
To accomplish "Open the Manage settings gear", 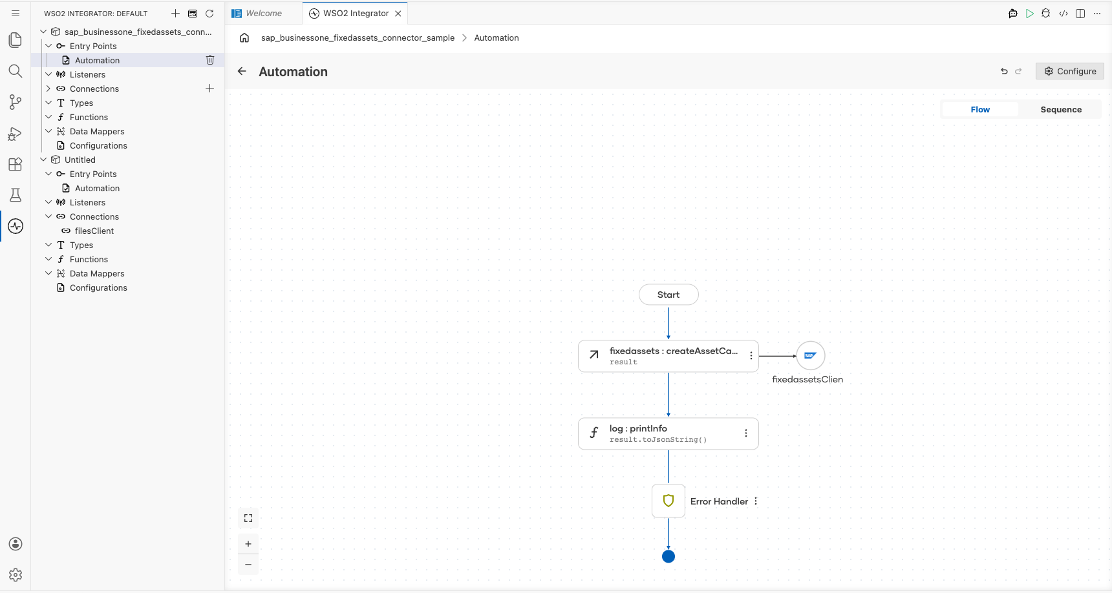I will [16, 575].
